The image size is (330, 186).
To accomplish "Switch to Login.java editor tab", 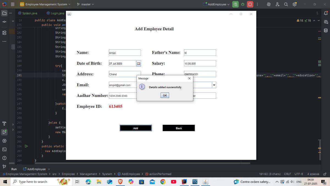I will (55, 13).
